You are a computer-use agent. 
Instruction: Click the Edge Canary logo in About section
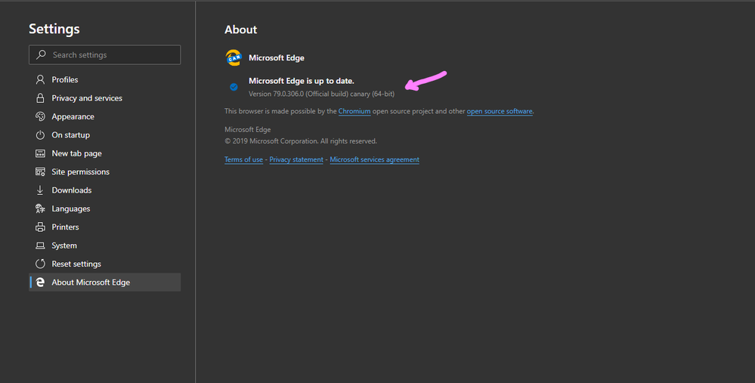coord(234,57)
